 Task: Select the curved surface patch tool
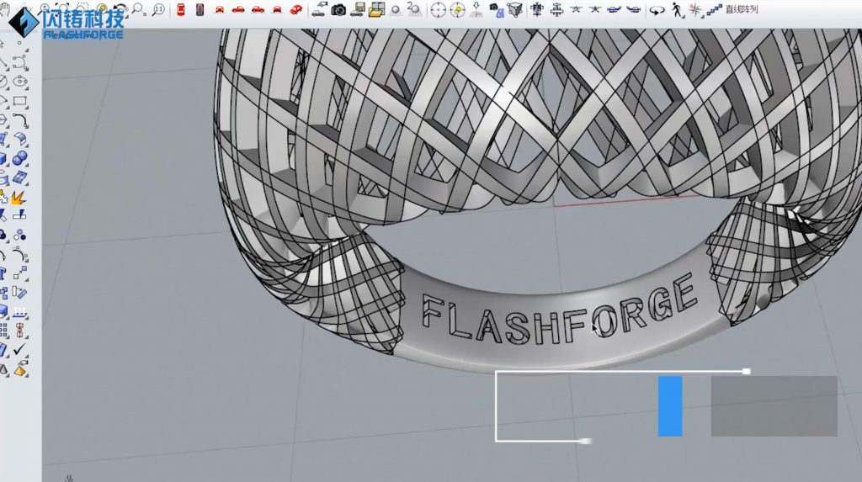[20, 140]
